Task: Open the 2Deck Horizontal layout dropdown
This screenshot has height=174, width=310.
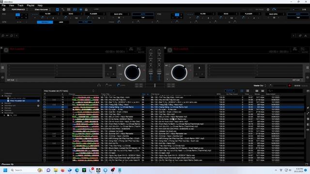Action: pos(42,10)
